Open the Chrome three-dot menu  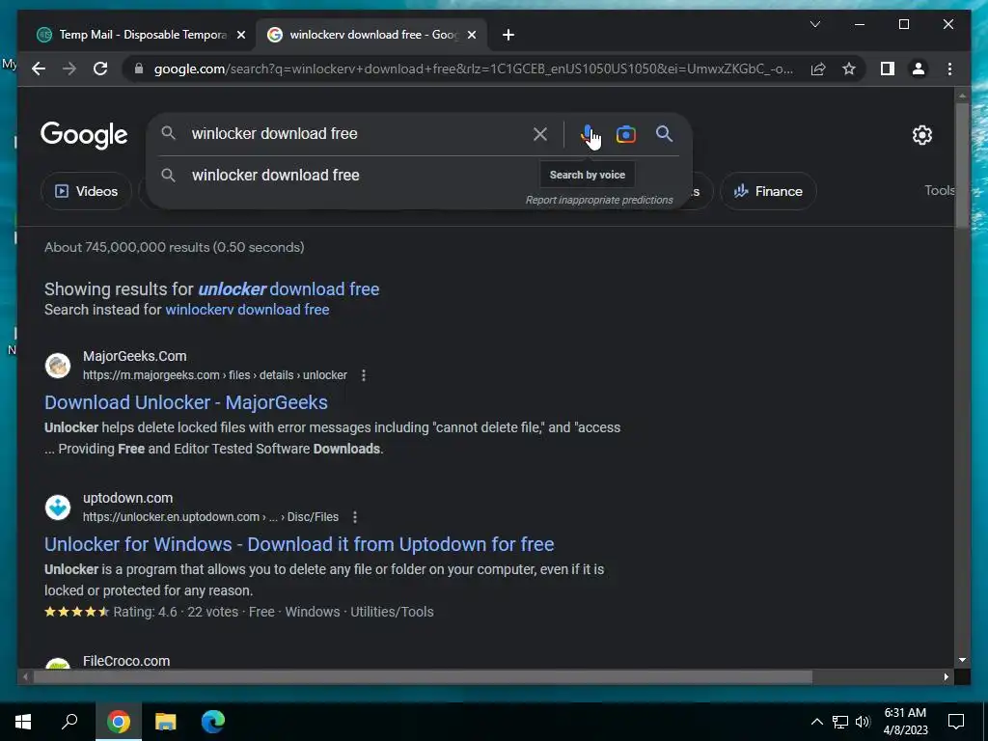click(949, 69)
